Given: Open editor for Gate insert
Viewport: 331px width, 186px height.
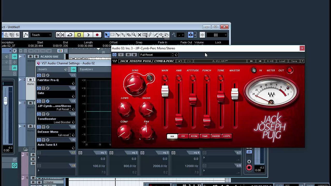Looking at the screenshot, I should [x=48, y=88].
